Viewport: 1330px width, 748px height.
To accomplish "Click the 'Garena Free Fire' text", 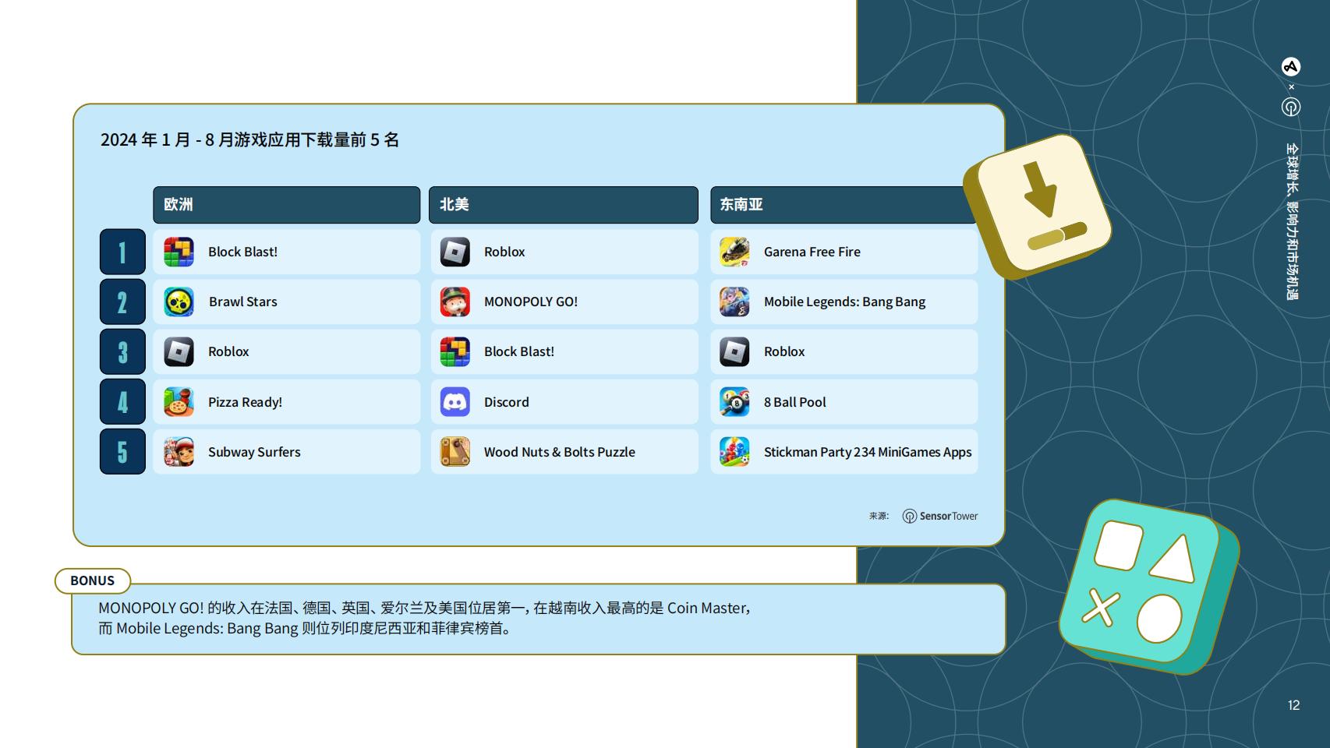I will tap(812, 252).
